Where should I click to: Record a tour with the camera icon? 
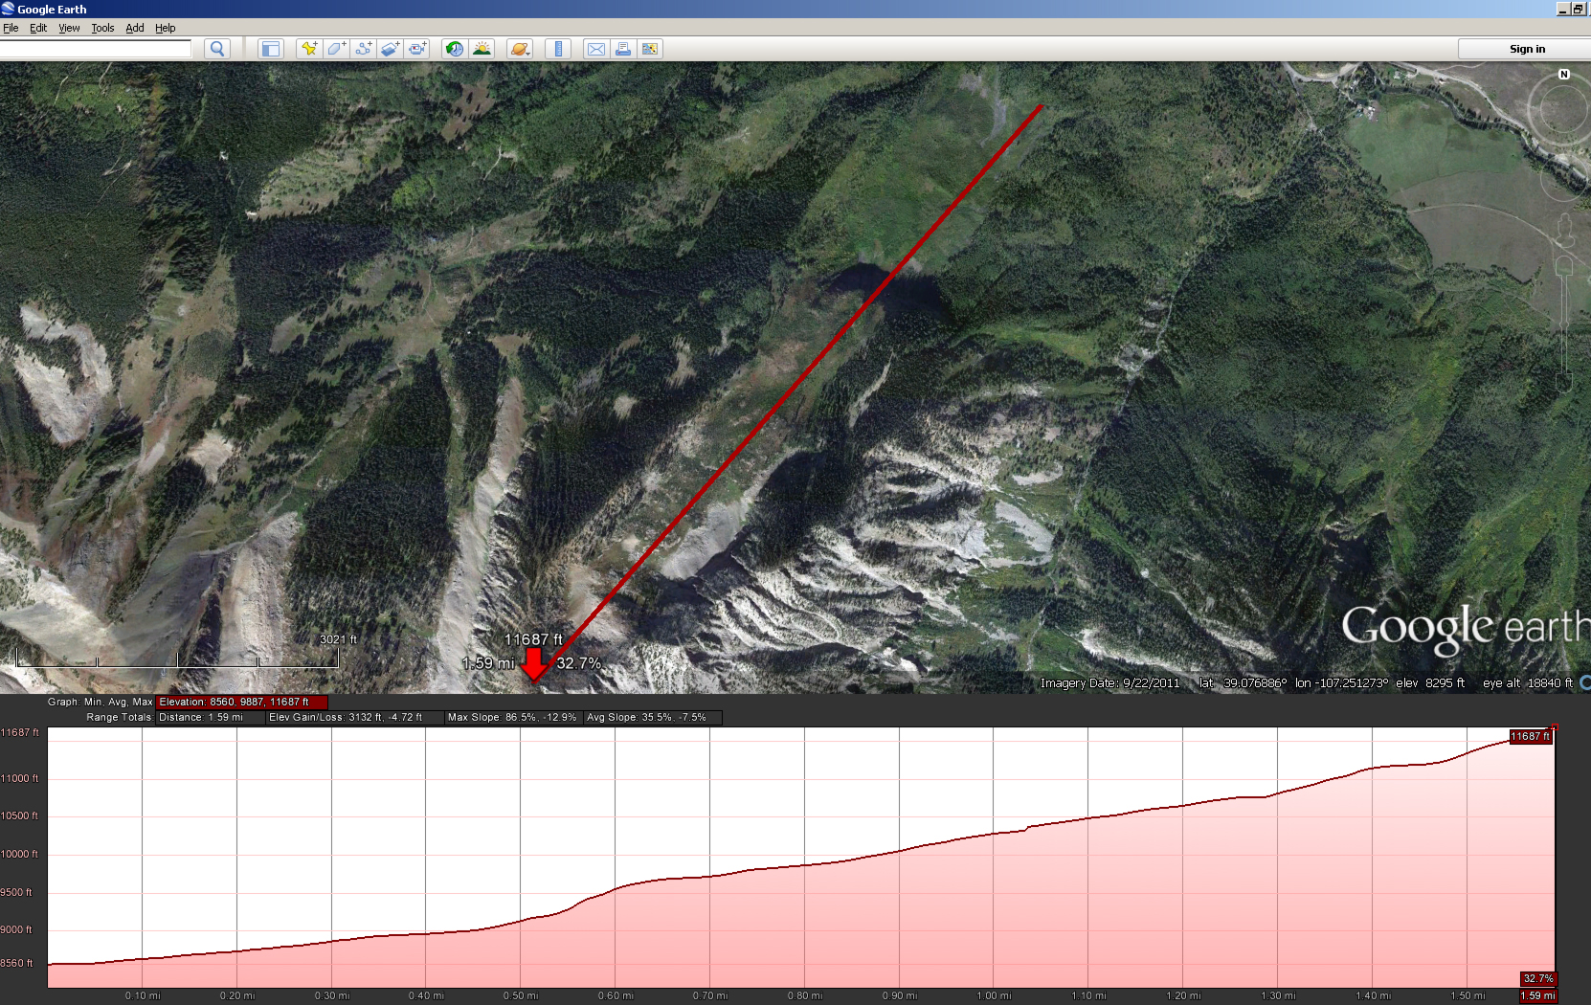click(417, 49)
